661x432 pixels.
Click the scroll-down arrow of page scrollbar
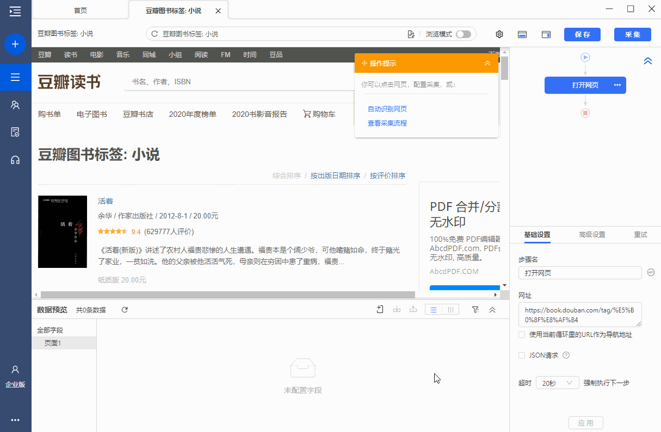tap(504, 285)
